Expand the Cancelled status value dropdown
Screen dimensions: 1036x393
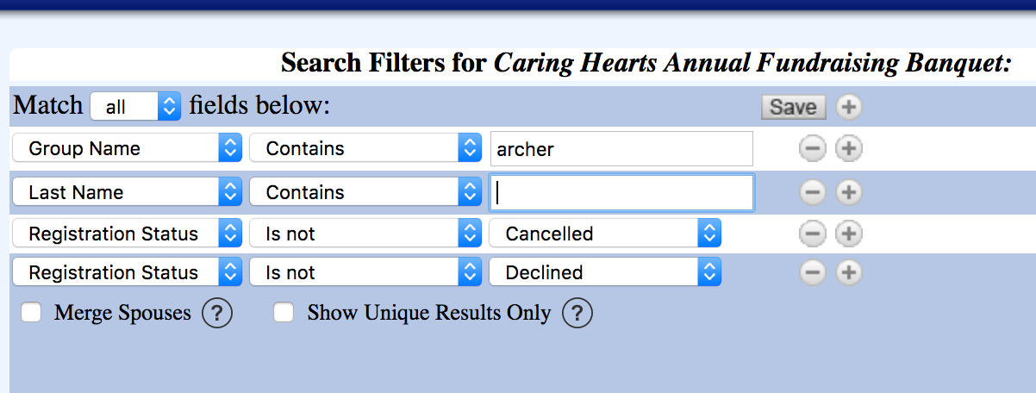coord(604,233)
